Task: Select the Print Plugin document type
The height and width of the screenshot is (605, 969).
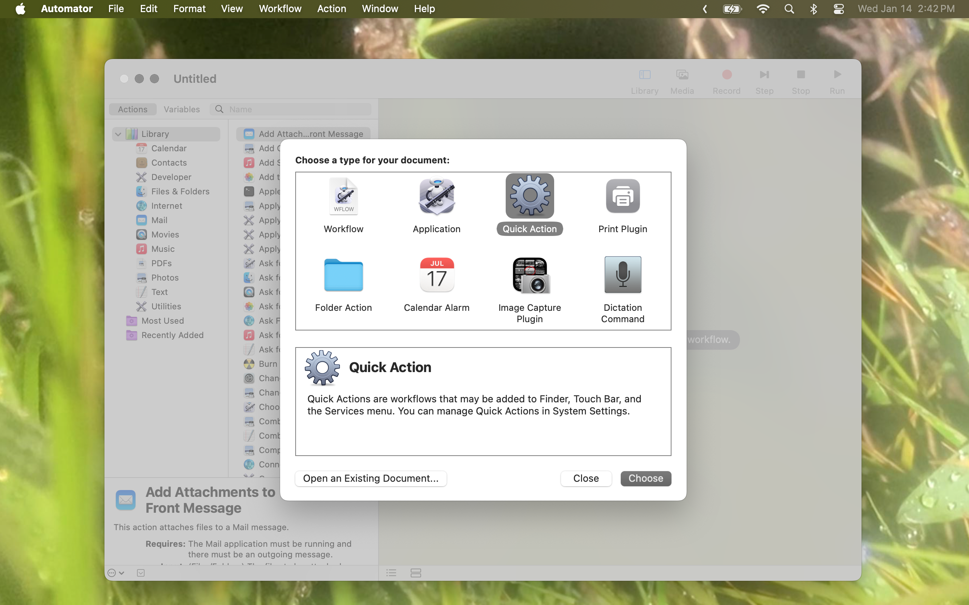Action: click(622, 196)
